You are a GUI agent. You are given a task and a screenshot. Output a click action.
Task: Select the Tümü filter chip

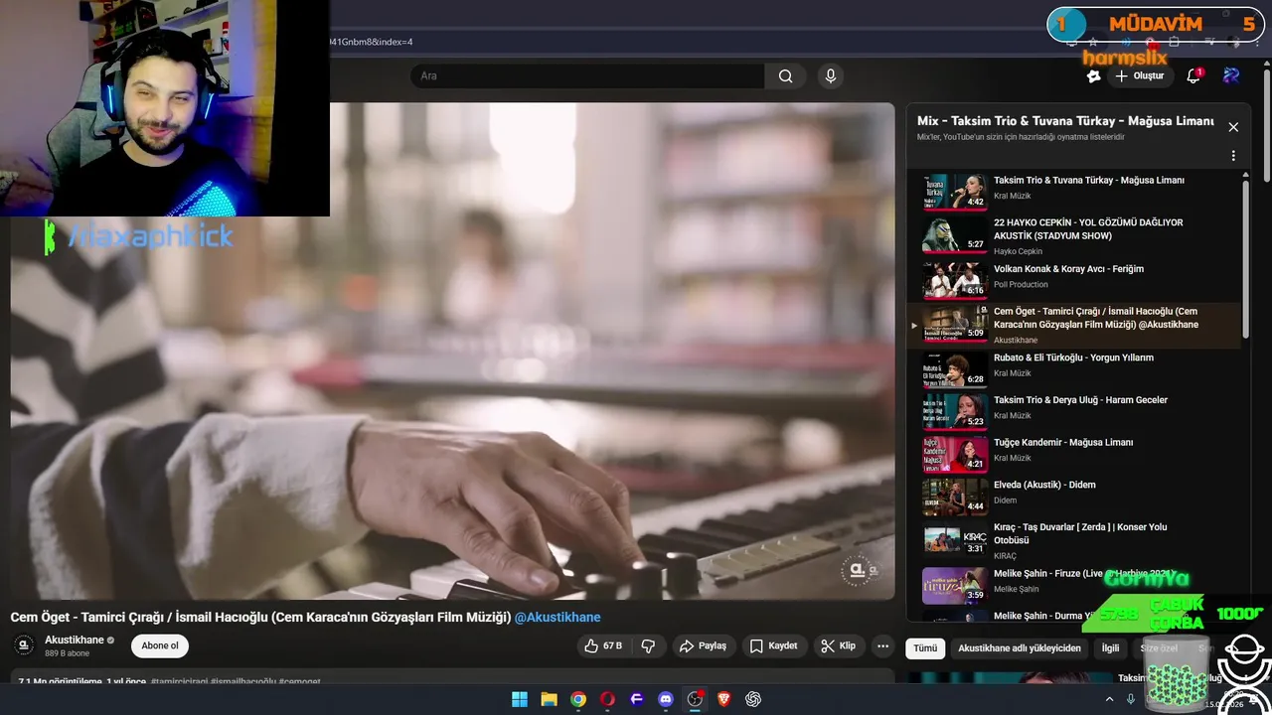point(925,647)
